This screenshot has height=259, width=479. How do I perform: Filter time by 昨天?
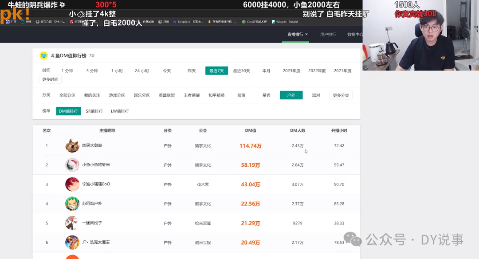click(192, 71)
